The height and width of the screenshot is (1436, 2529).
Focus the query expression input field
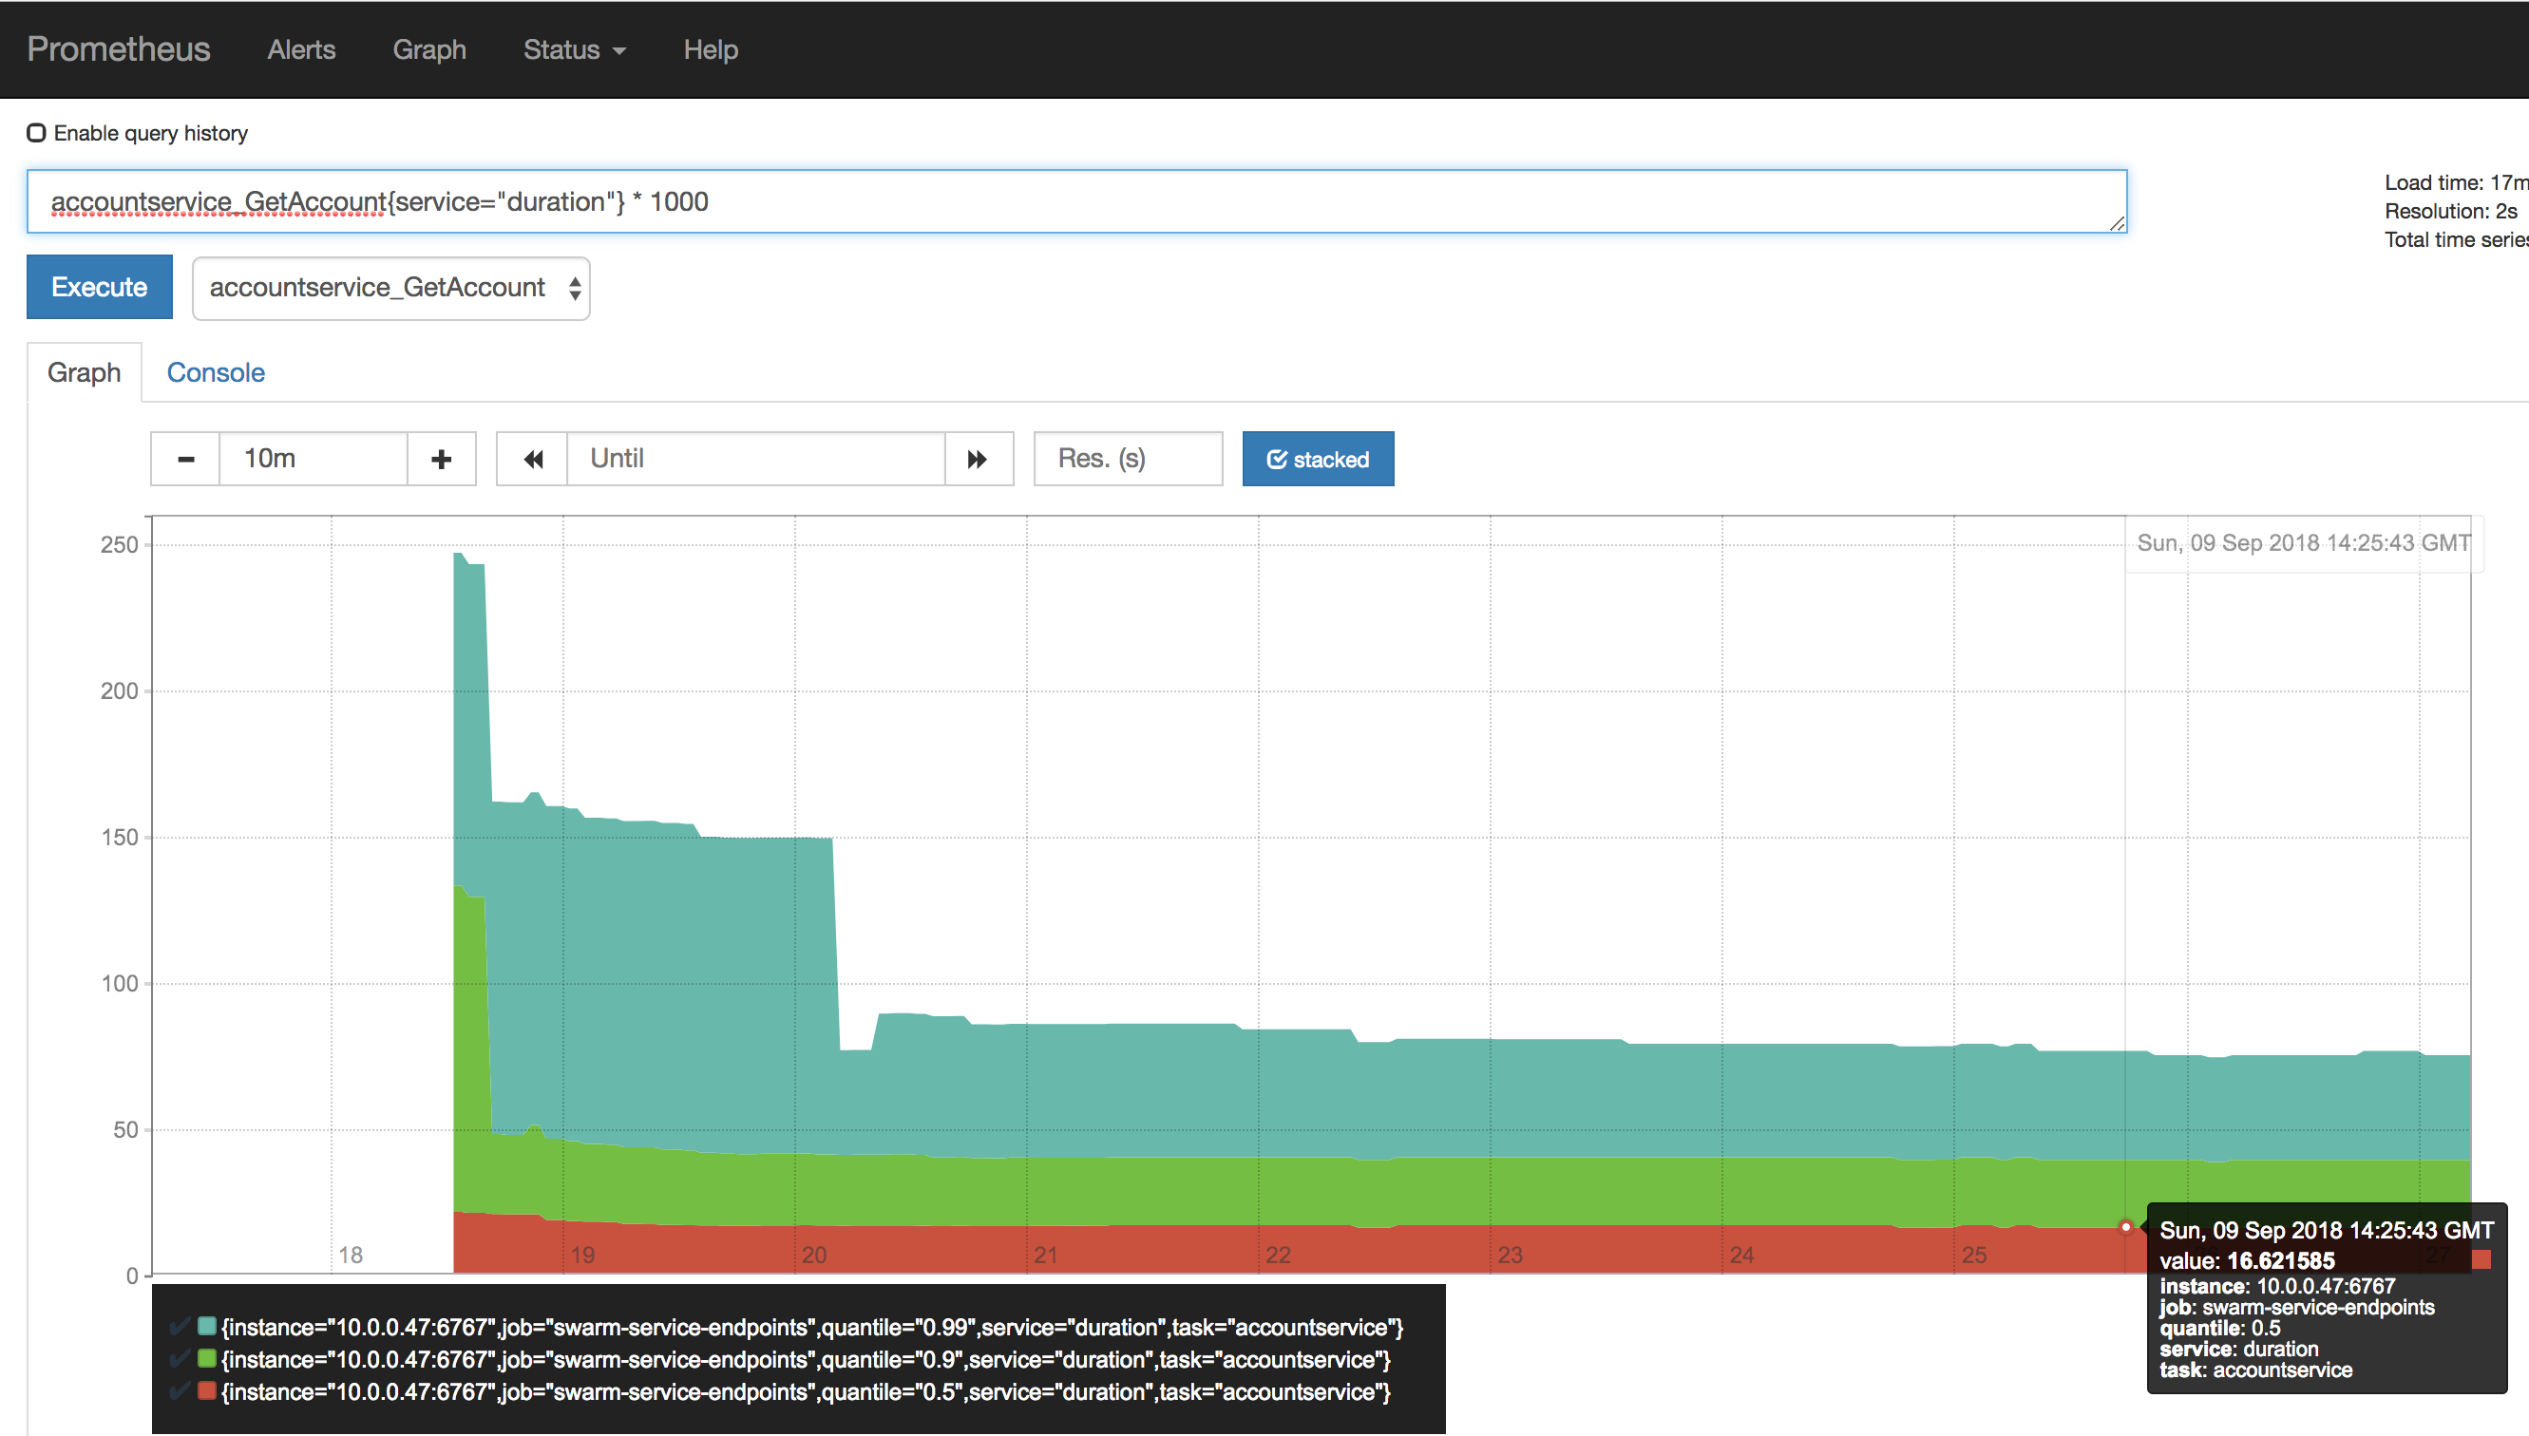click(x=1076, y=201)
